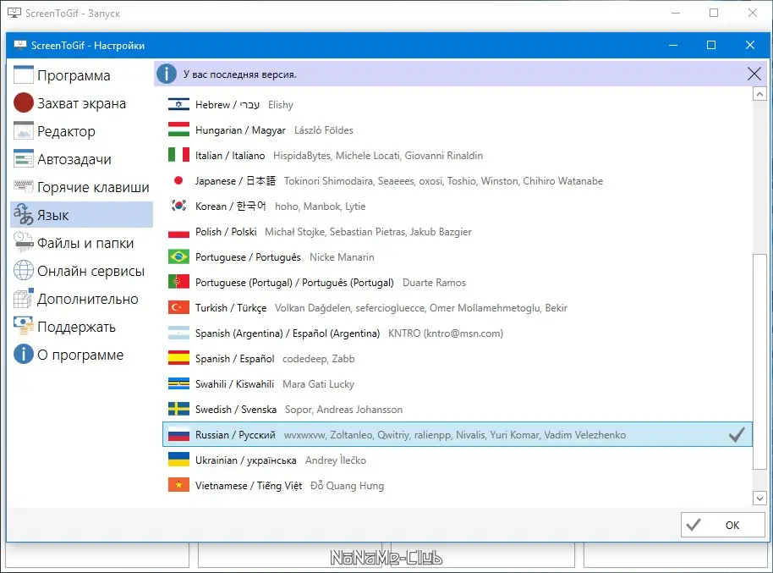Click the checkmark on the Russian row
773x573 pixels.
point(737,434)
